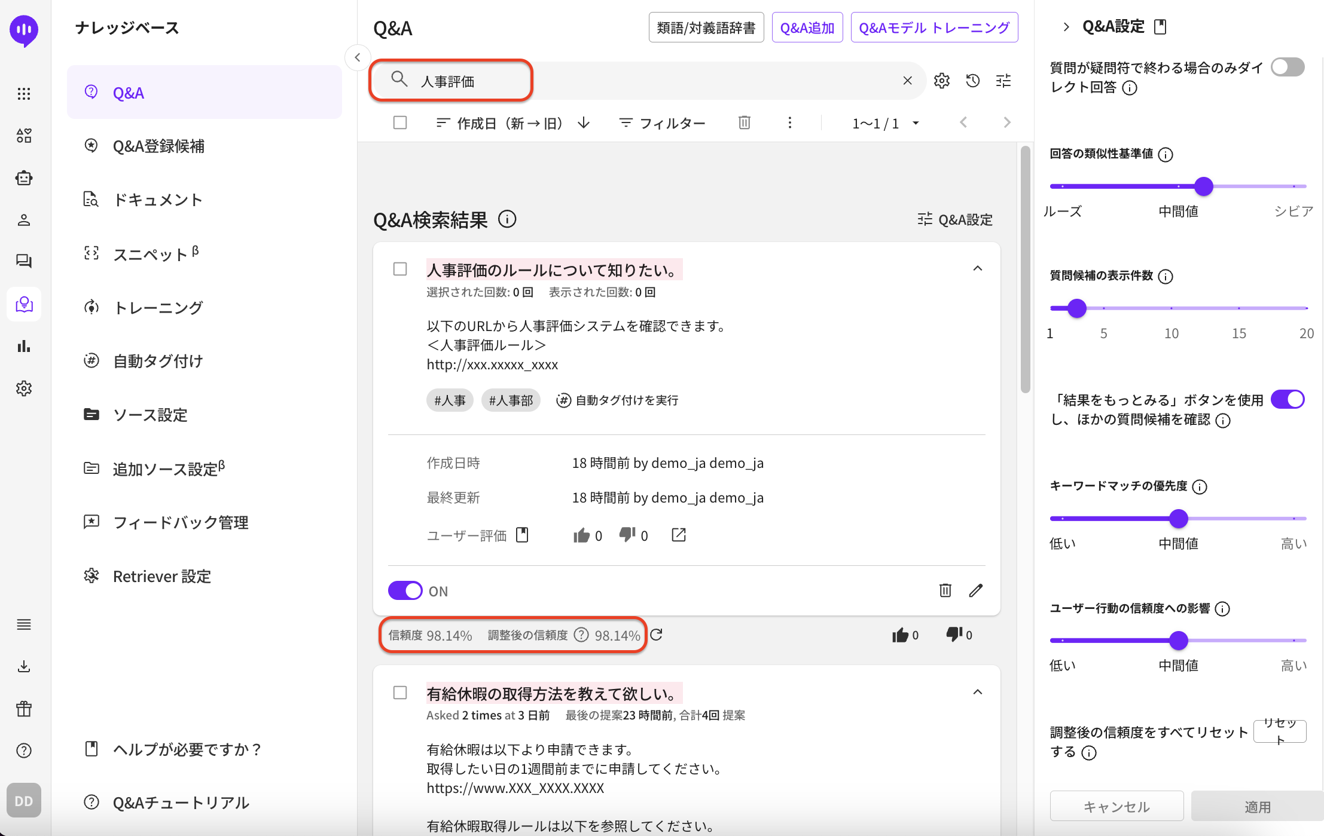Click the Q&A追加 button

[x=807, y=27]
